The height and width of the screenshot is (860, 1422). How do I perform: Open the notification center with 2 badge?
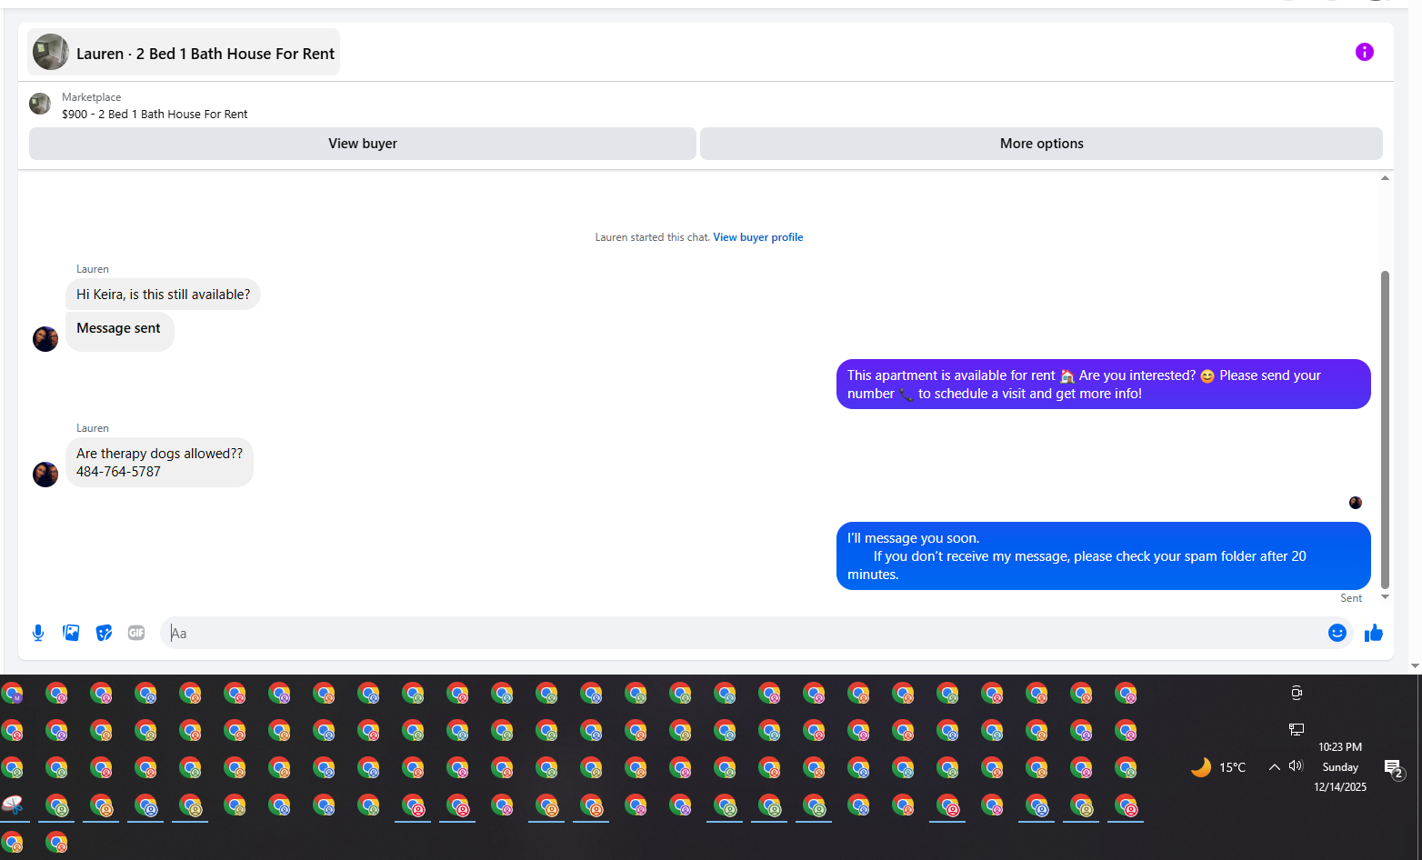point(1394,769)
